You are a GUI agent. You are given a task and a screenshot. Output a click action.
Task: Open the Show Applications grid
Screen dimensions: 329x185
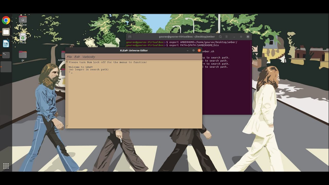(x=6, y=166)
